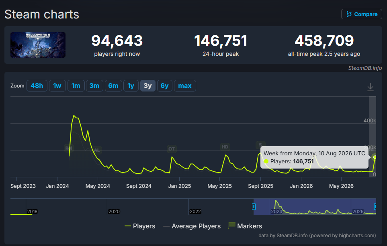Click the marker flag labeled 5
387x246 pixels.
click(x=260, y=145)
